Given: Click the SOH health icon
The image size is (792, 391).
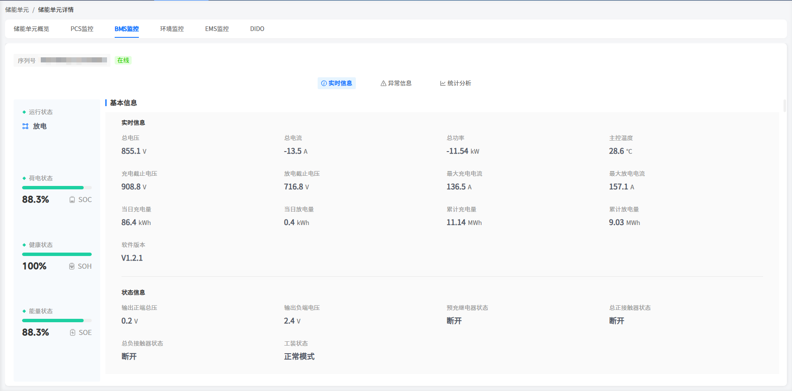Looking at the screenshot, I should 72,267.
